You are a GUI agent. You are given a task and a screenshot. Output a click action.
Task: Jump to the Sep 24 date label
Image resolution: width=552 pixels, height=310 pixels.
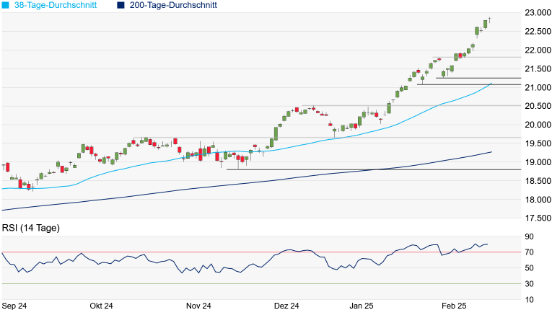[16, 305]
